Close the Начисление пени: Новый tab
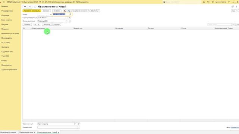The height and width of the screenshot is (134, 239). coord(58,133)
